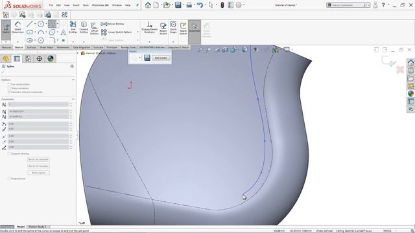
Task: Toggle Maintain internal continuity checkbox
Action: tap(9, 92)
